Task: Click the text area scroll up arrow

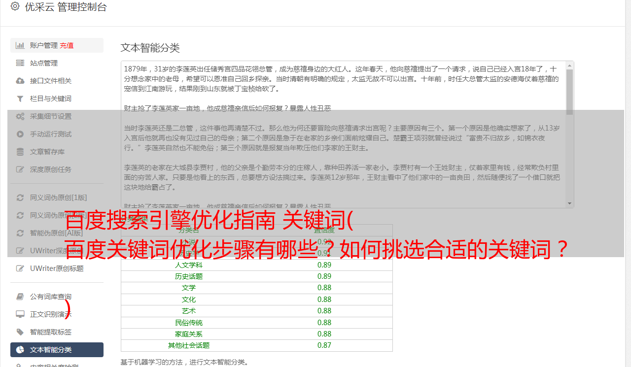Action: click(x=570, y=65)
